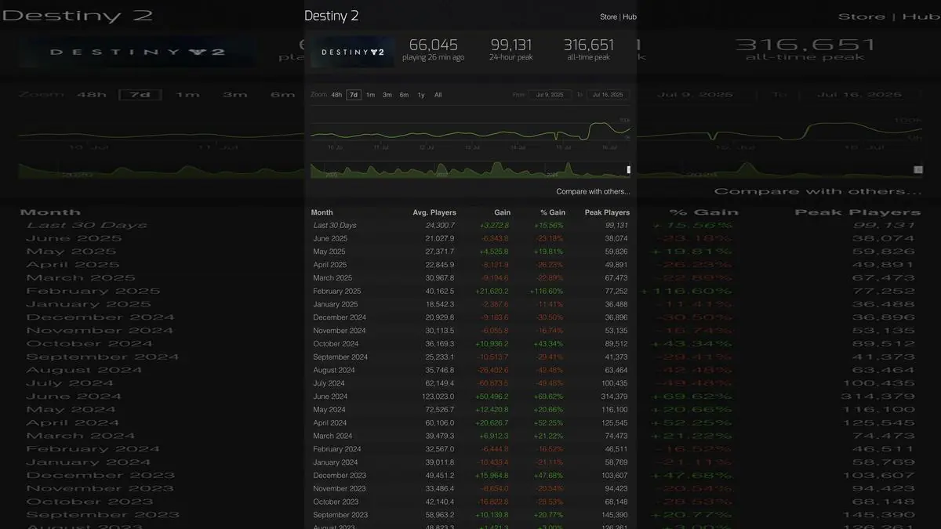Select the Last 30 Days row

pyautogui.click(x=470, y=226)
